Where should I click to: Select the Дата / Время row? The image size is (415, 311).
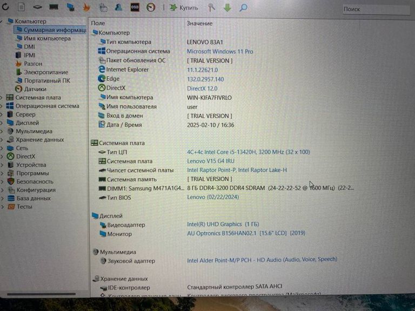[166, 125]
